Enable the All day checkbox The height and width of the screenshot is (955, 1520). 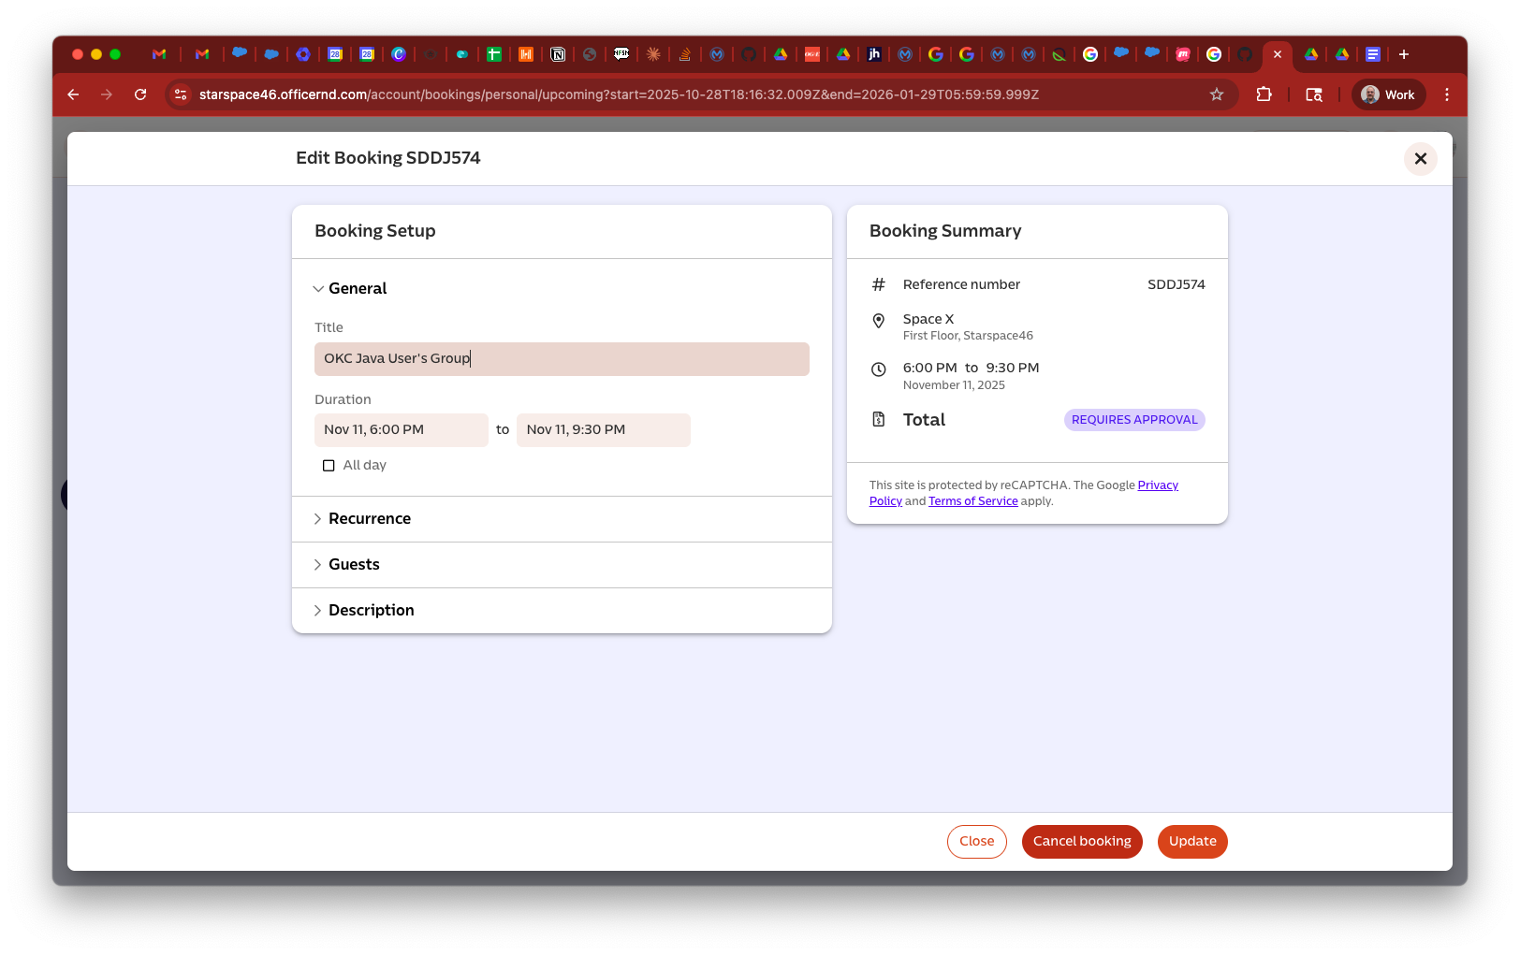click(x=329, y=466)
